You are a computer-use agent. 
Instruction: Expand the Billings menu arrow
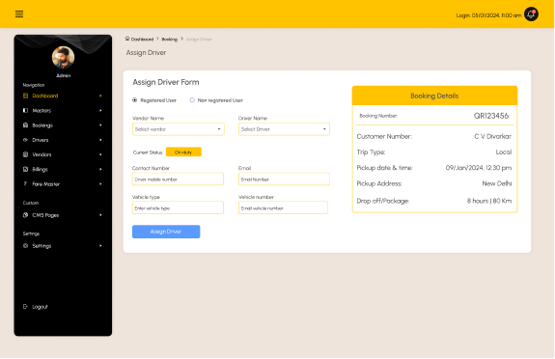coord(100,169)
